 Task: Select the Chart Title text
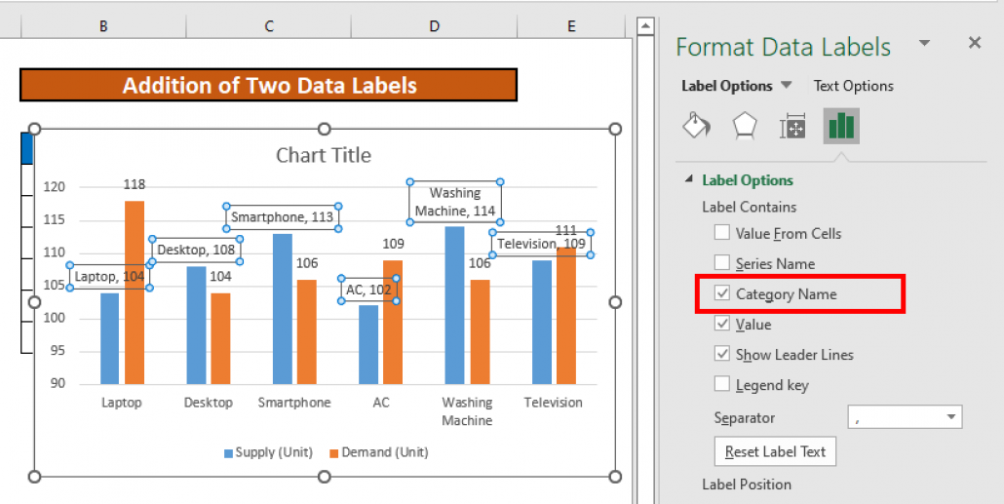324,156
